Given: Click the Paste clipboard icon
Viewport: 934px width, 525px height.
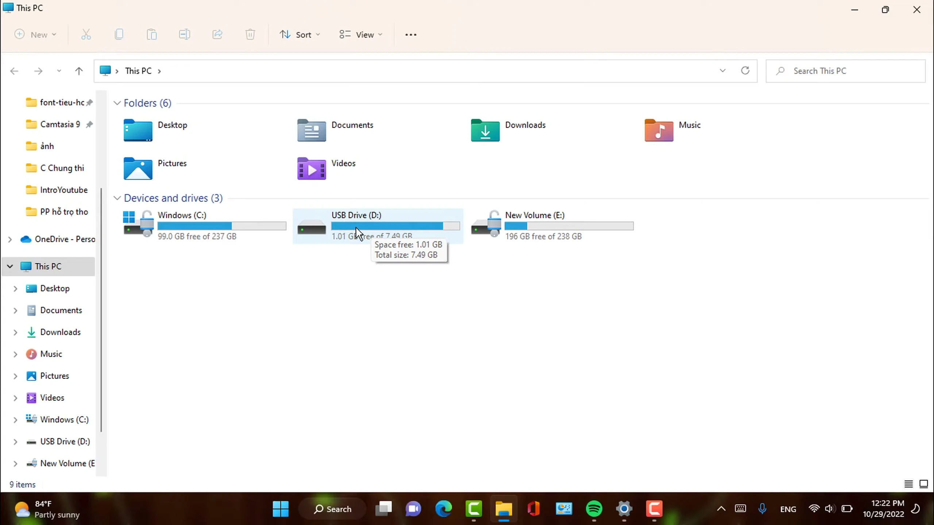Looking at the screenshot, I should coord(152,35).
